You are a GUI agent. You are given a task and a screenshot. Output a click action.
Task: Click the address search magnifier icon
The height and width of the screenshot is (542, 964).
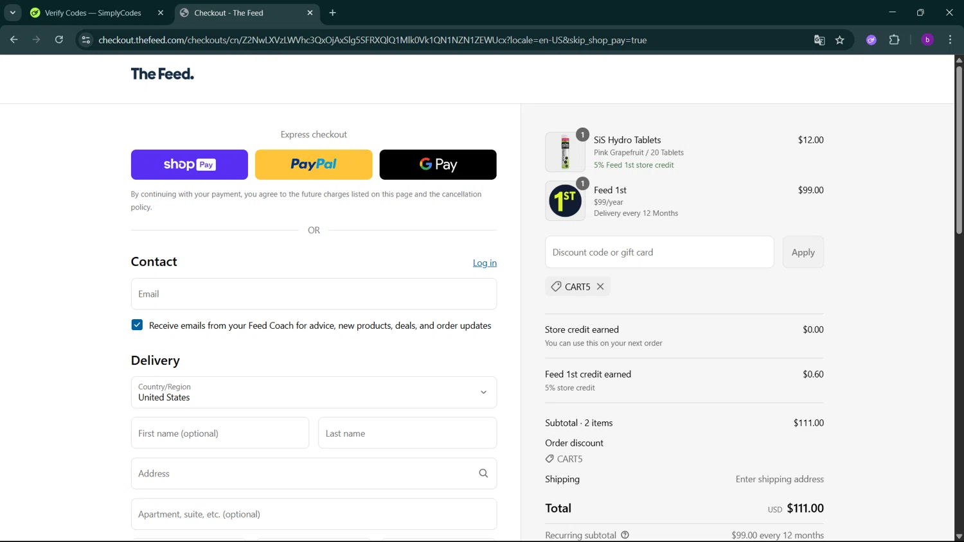483,474
